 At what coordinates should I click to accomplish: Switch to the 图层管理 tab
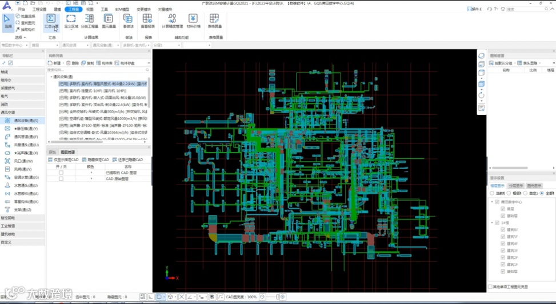pos(67,152)
